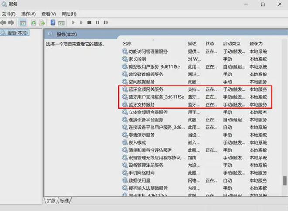Image resolution: width=288 pixels, height=211 pixels.
Task: Click the second play arrow toolbar icon
Action: [81, 22]
